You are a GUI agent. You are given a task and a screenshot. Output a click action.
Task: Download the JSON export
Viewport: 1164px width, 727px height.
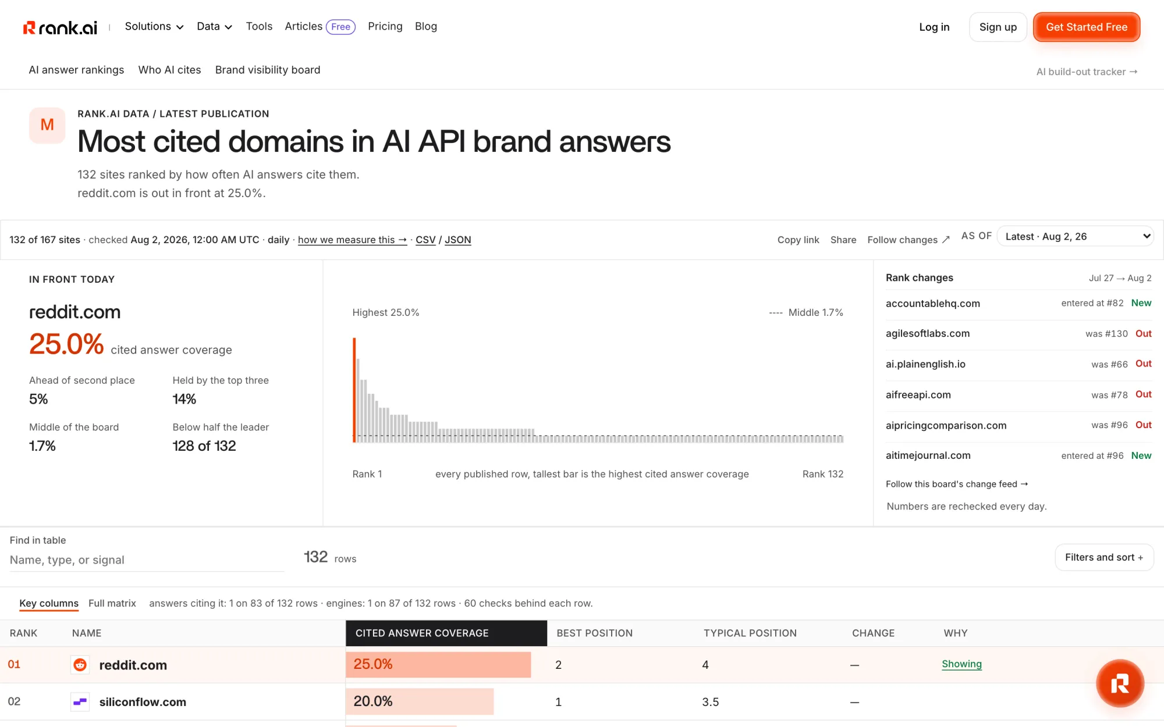[x=457, y=240]
